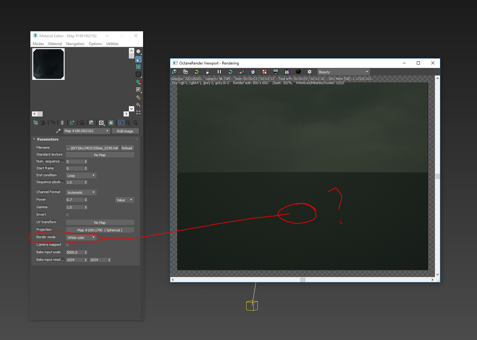Click the Assign Material to Selection icon

[x=53, y=123]
